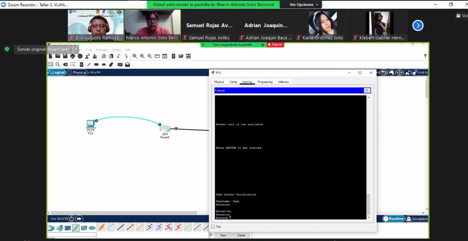Screen dimensions: 468x241
Task: Click the workspace horizontal scrollbar thumb
Action: pyautogui.click(x=123, y=213)
